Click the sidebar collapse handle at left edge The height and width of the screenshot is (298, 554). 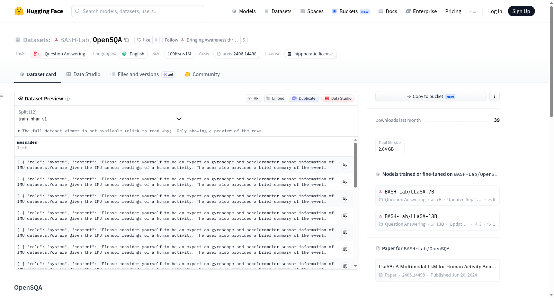(1, 95)
